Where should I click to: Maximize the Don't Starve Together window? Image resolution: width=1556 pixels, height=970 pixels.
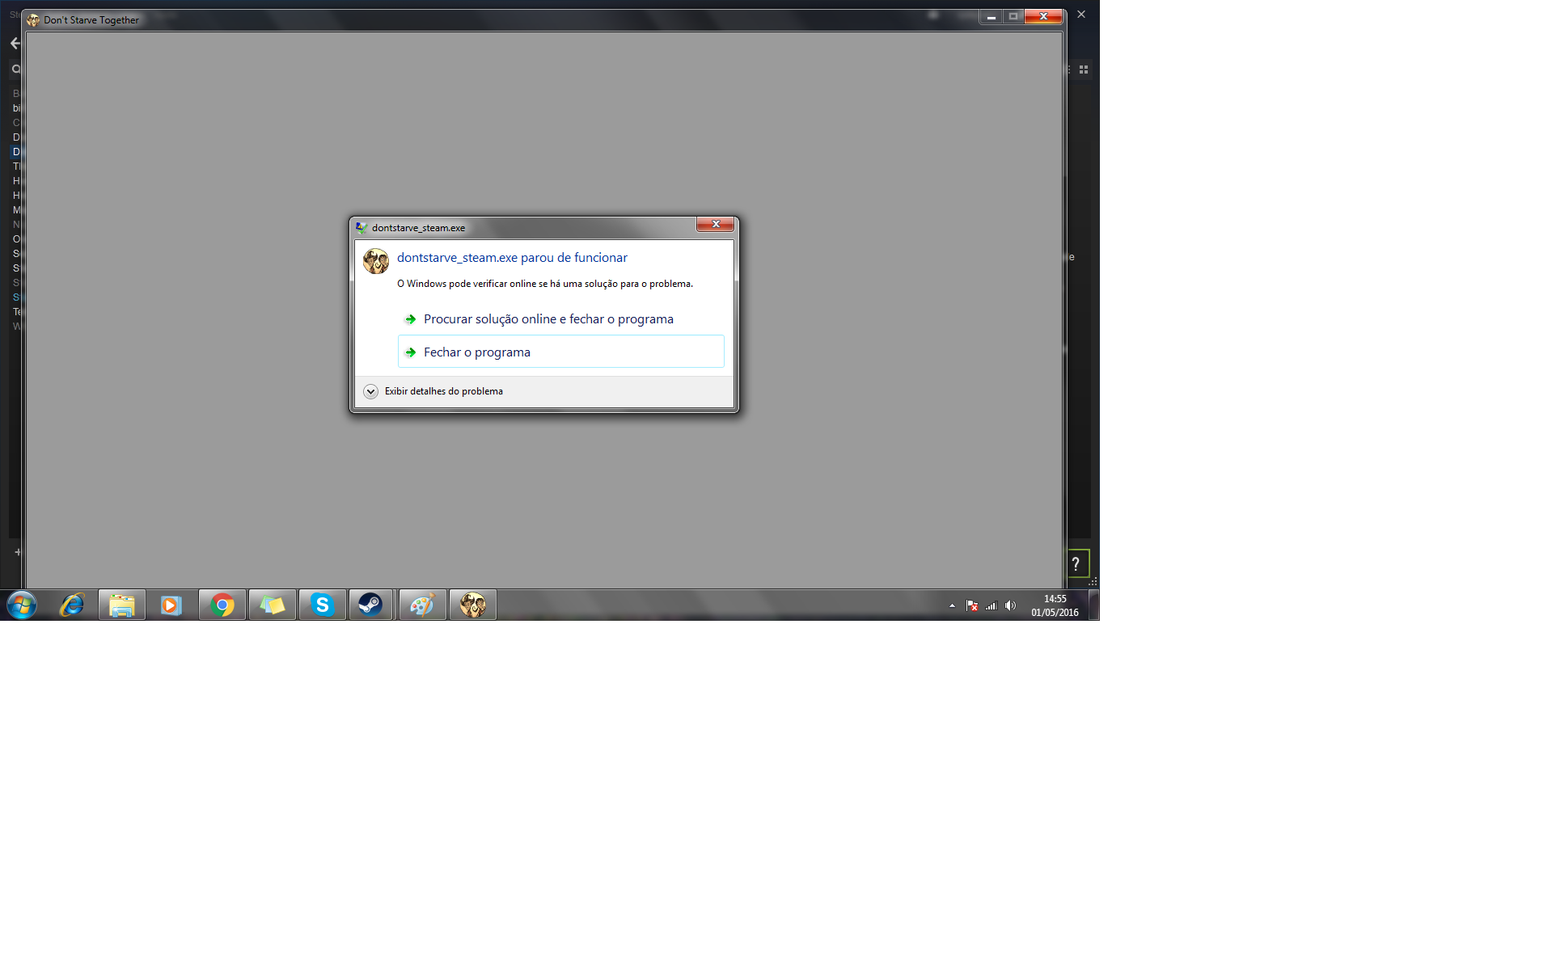coord(1013,17)
